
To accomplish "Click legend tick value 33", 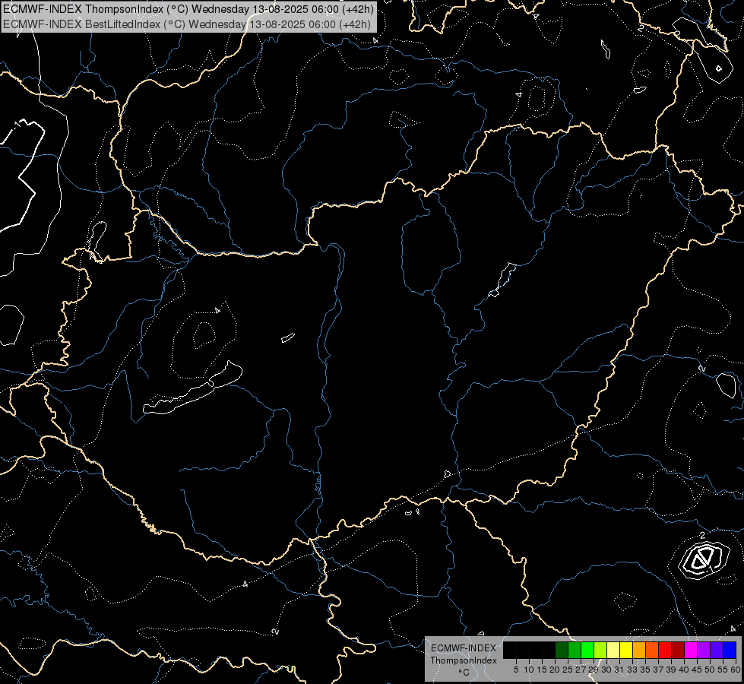I will [632, 670].
